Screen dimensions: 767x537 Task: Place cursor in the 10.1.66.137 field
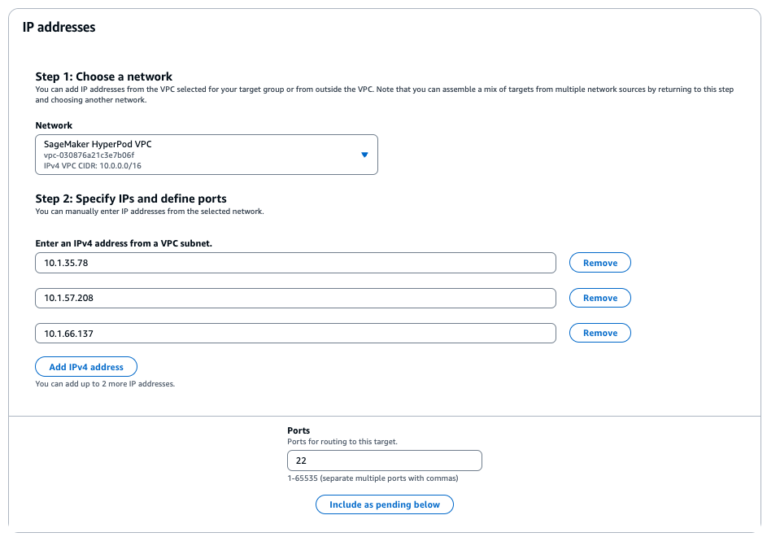[x=295, y=333]
